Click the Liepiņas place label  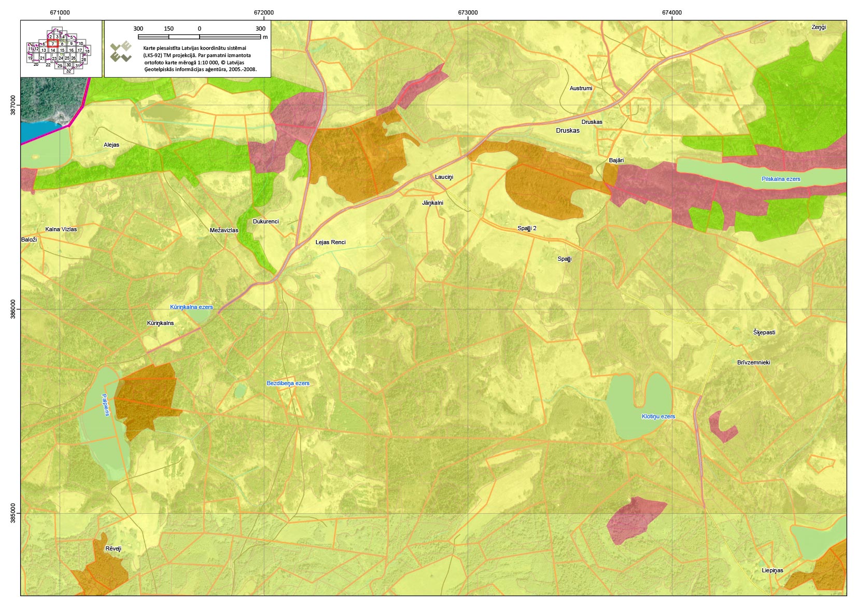pyautogui.click(x=772, y=571)
